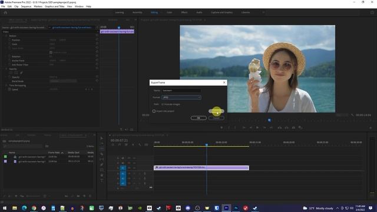Select the Hand tool
Screen dimensions: 377x212
point(102,175)
